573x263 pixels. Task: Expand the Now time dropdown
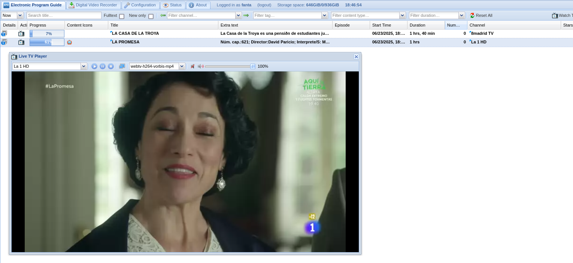20,15
